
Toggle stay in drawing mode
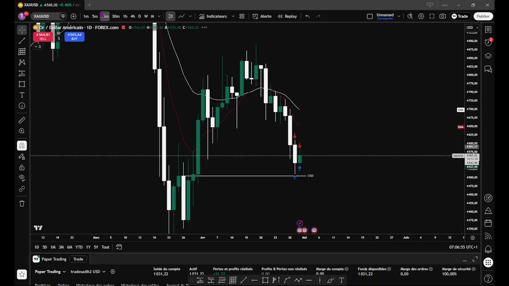pyautogui.click(x=22, y=157)
